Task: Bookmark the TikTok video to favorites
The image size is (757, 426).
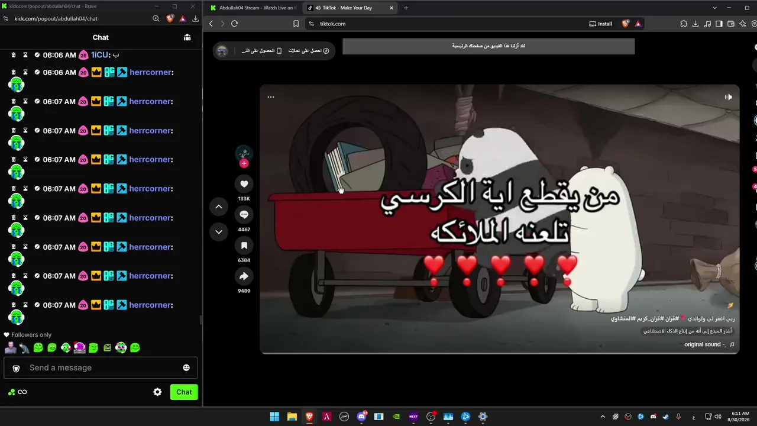Action: (x=244, y=246)
